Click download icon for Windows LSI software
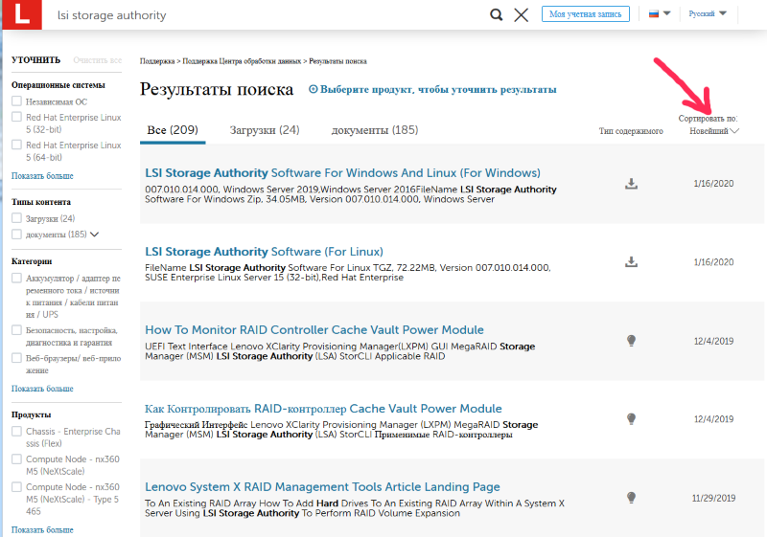Image resolution: width=767 pixels, height=537 pixels. (632, 184)
